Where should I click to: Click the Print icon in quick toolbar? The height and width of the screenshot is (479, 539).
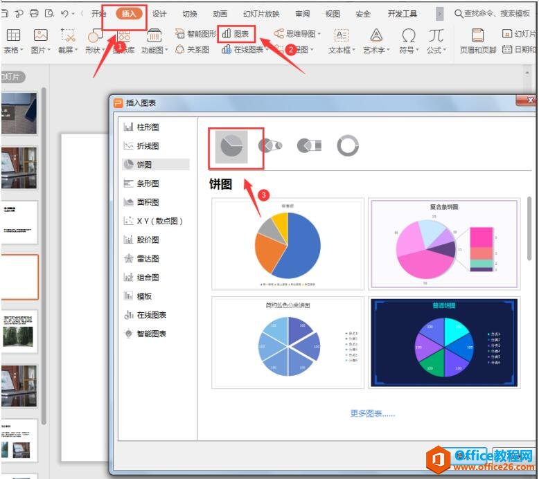tap(34, 13)
